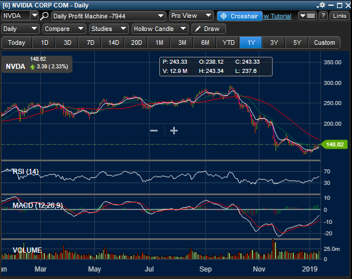Click the 2019 date axis label
This screenshot has height=279, width=352.
(310, 269)
